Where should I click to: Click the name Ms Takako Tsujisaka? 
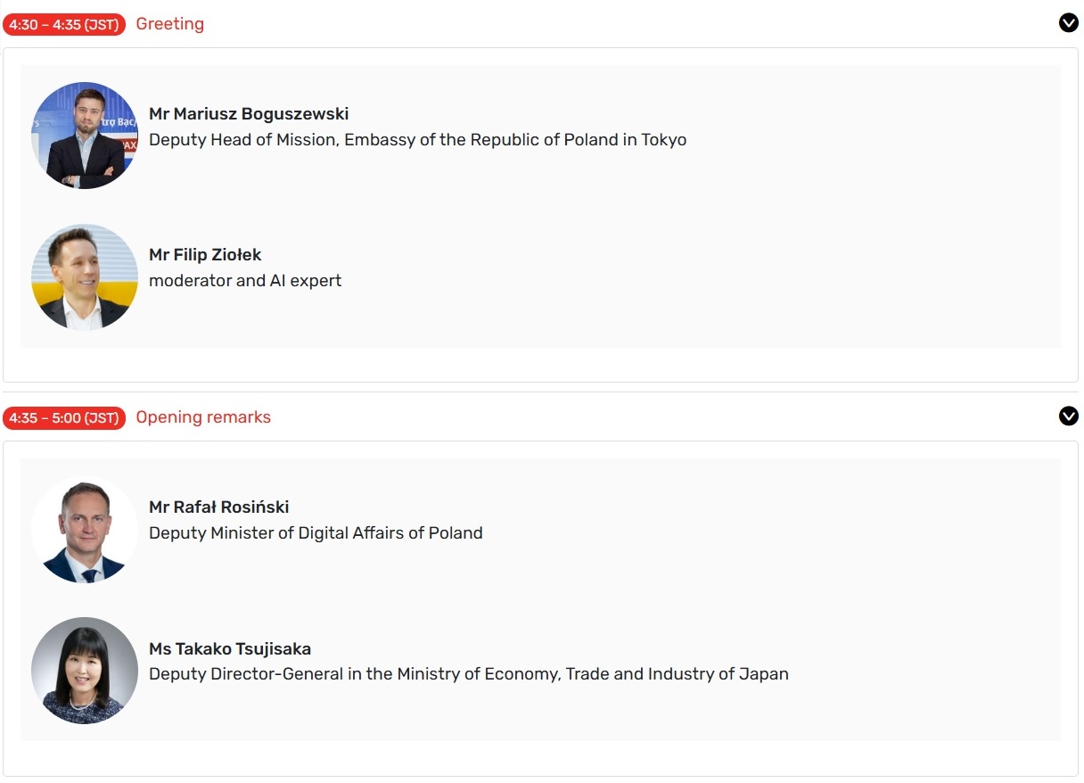[x=230, y=649]
